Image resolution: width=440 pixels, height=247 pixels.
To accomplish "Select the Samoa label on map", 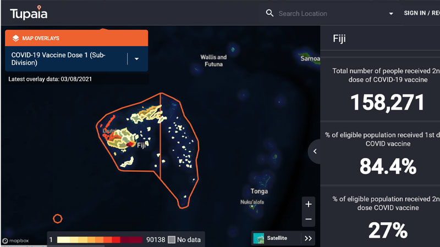I will 310,58.
